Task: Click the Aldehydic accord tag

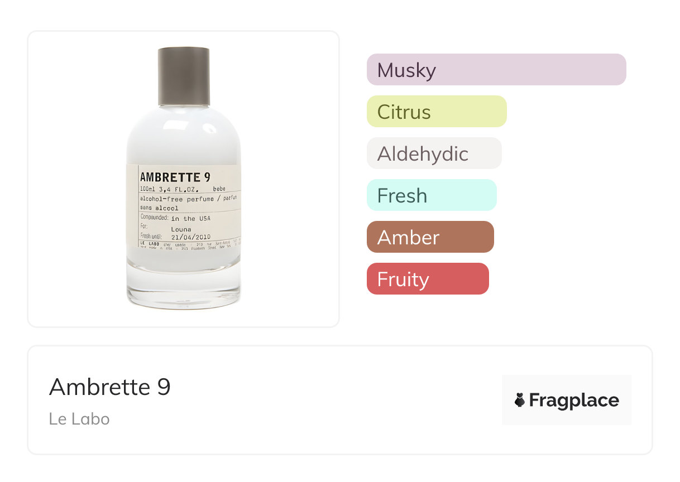Action: (434, 153)
